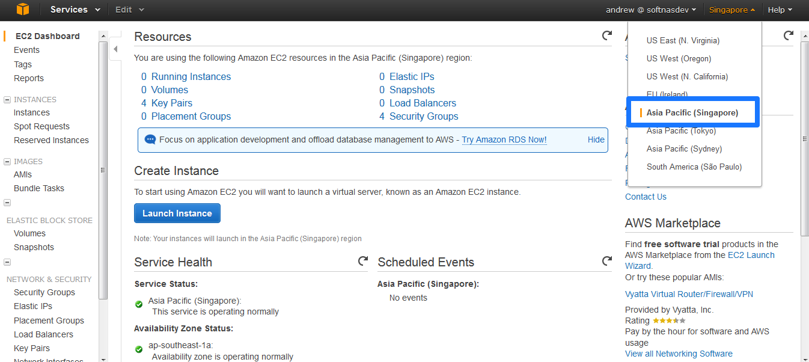
Task: Open Placement Groups link in Resources
Action: tap(191, 117)
